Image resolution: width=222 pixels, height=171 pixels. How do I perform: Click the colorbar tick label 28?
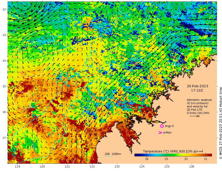click(147, 159)
